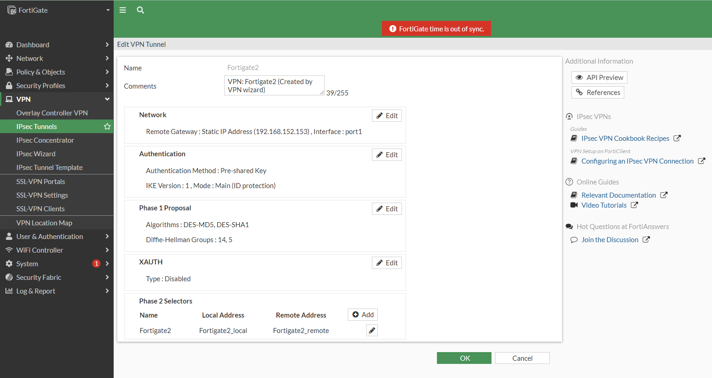The image size is (712, 378).
Task: Click Fortigate2_remote remote address text
Action: [301, 330]
